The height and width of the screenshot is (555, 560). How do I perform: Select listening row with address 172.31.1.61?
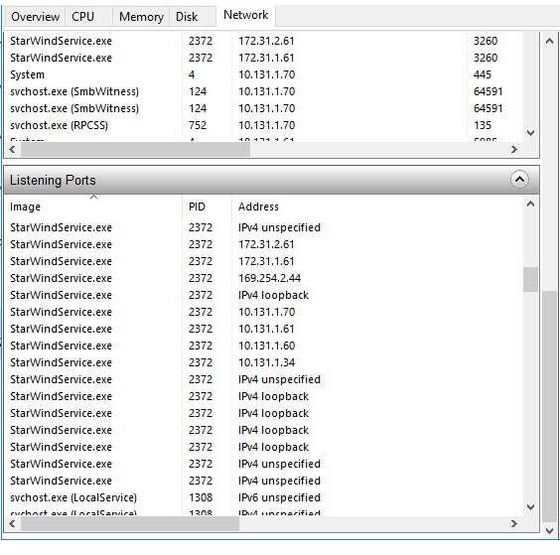tap(263, 261)
